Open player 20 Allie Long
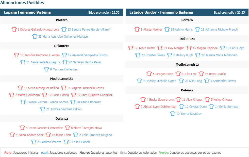The image size is (249, 157). coord(193,81)
